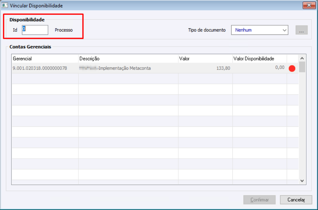Click the Valor column header
The image size is (318, 210).
pyautogui.click(x=205, y=59)
